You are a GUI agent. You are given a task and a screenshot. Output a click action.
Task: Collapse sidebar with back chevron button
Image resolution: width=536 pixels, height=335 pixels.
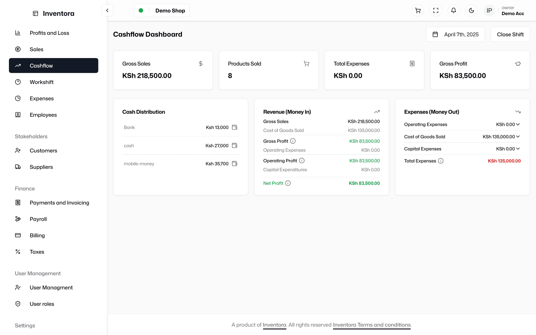pos(107,11)
